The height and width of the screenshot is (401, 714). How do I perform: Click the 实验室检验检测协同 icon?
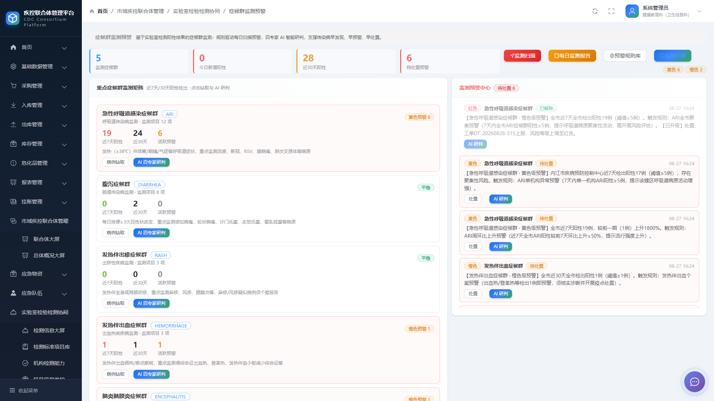[x=13, y=312]
